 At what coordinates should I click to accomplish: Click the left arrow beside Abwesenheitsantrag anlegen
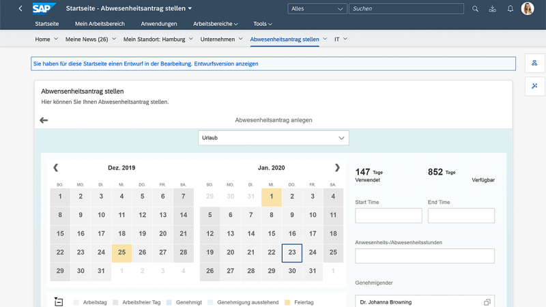44,120
